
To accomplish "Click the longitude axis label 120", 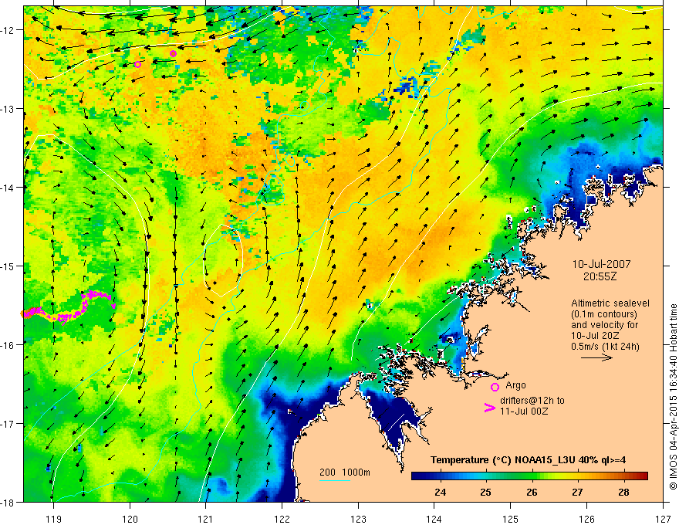I will pos(130,519).
